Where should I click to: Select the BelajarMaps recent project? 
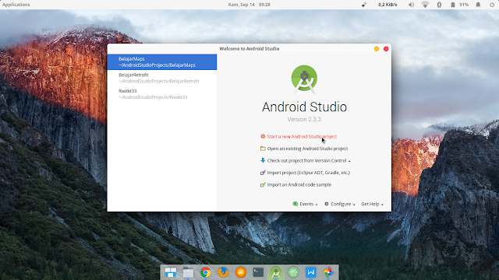point(162,62)
